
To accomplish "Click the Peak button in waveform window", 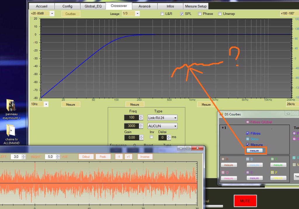I will point(103,157).
